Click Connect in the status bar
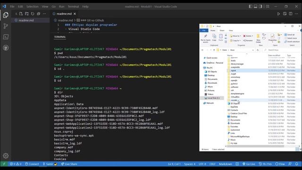Screen dimensions: 302x170 tap(32, 164)
